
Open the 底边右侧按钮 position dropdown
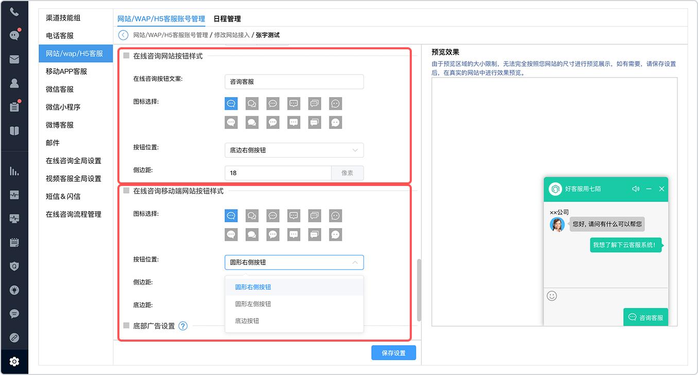click(x=294, y=150)
